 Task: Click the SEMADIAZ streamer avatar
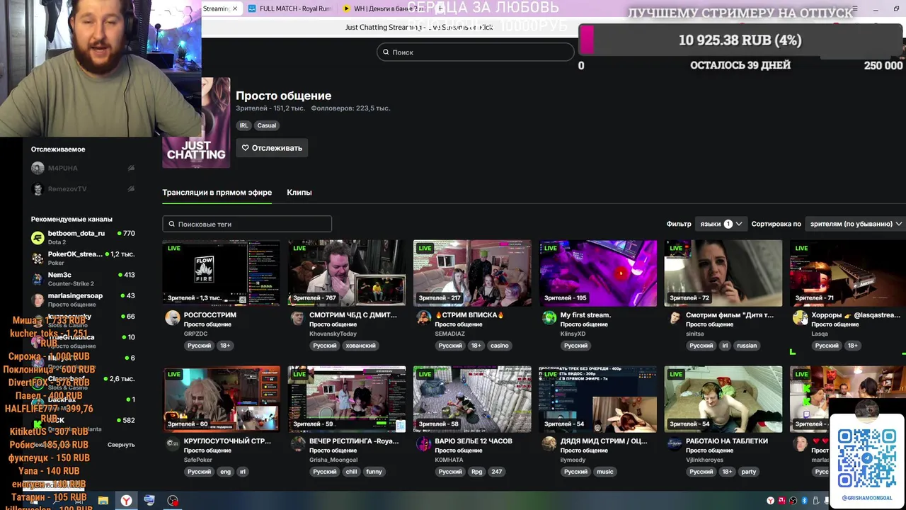pyautogui.click(x=423, y=317)
